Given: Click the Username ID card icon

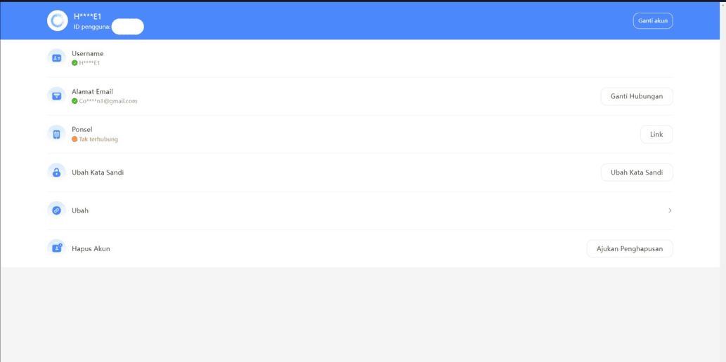Looking at the screenshot, I should pos(56,58).
